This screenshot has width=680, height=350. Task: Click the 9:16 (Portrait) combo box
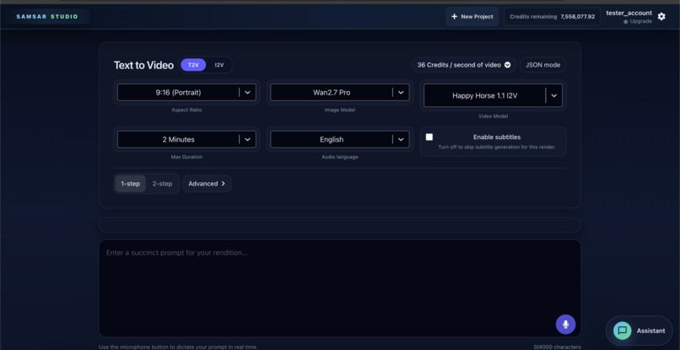point(186,93)
